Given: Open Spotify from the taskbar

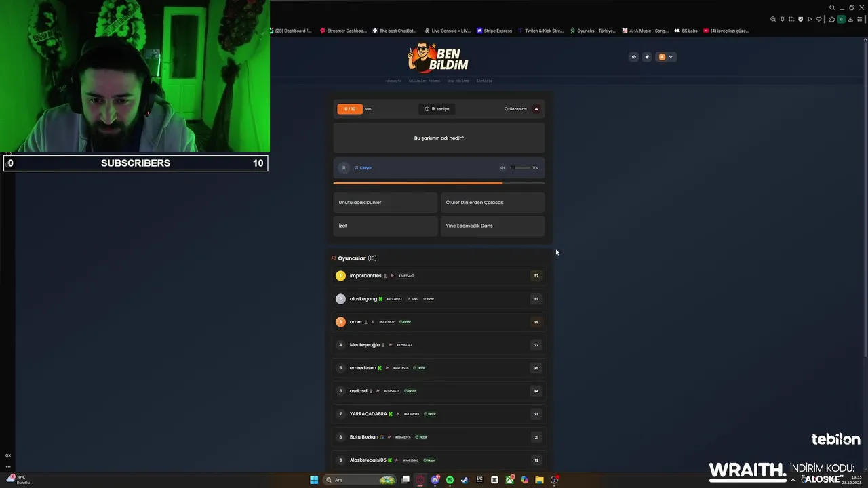Looking at the screenshot, I should pos(450,480).
